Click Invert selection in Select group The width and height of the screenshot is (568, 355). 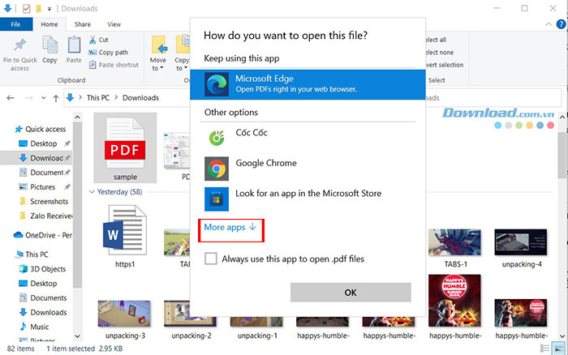click(445, 65)
